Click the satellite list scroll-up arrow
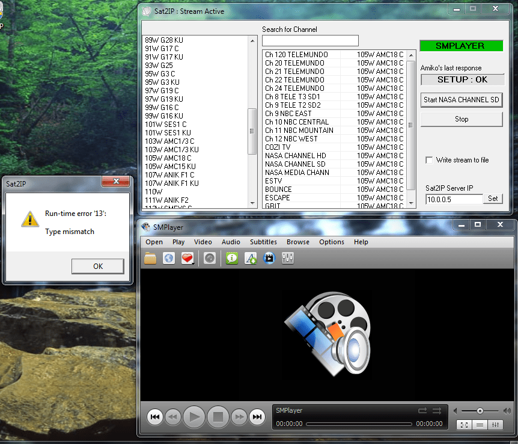 click(252, 41)
